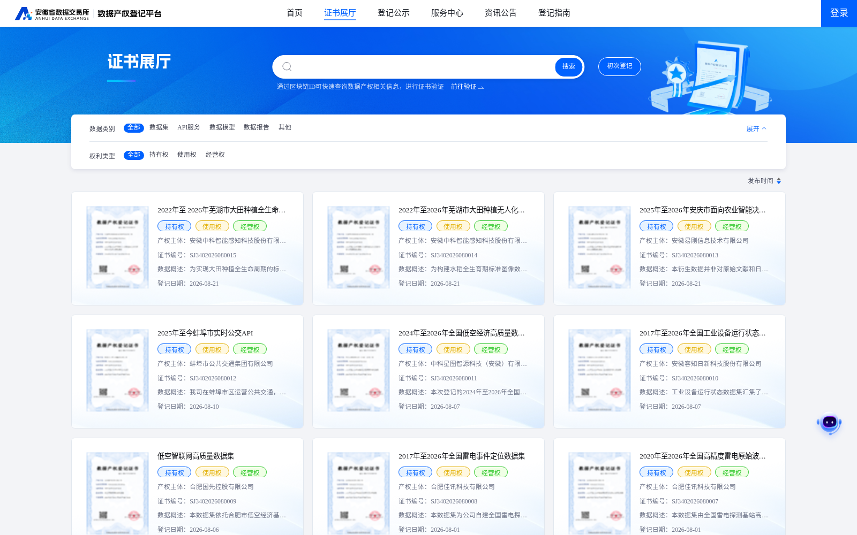
Task: Open title 2022年至 2026年芜湖市大田种植全生命…
Action: click(222, 210)
